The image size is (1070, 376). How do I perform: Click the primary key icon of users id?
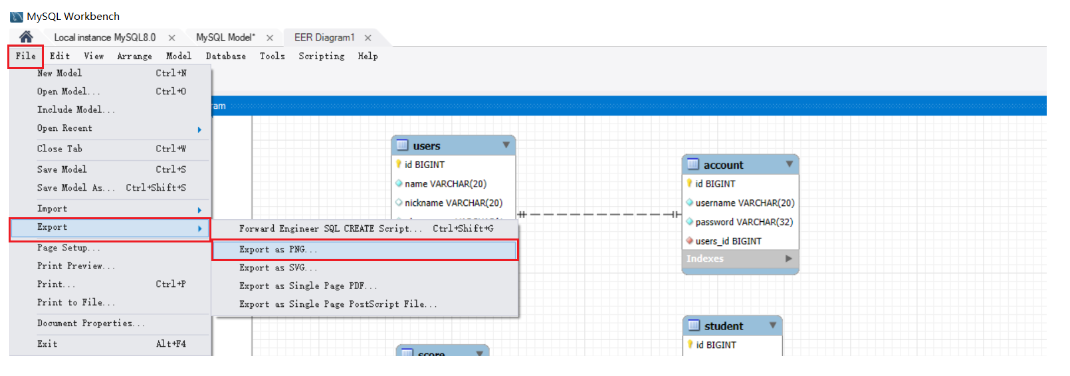(x=399, y=164)
